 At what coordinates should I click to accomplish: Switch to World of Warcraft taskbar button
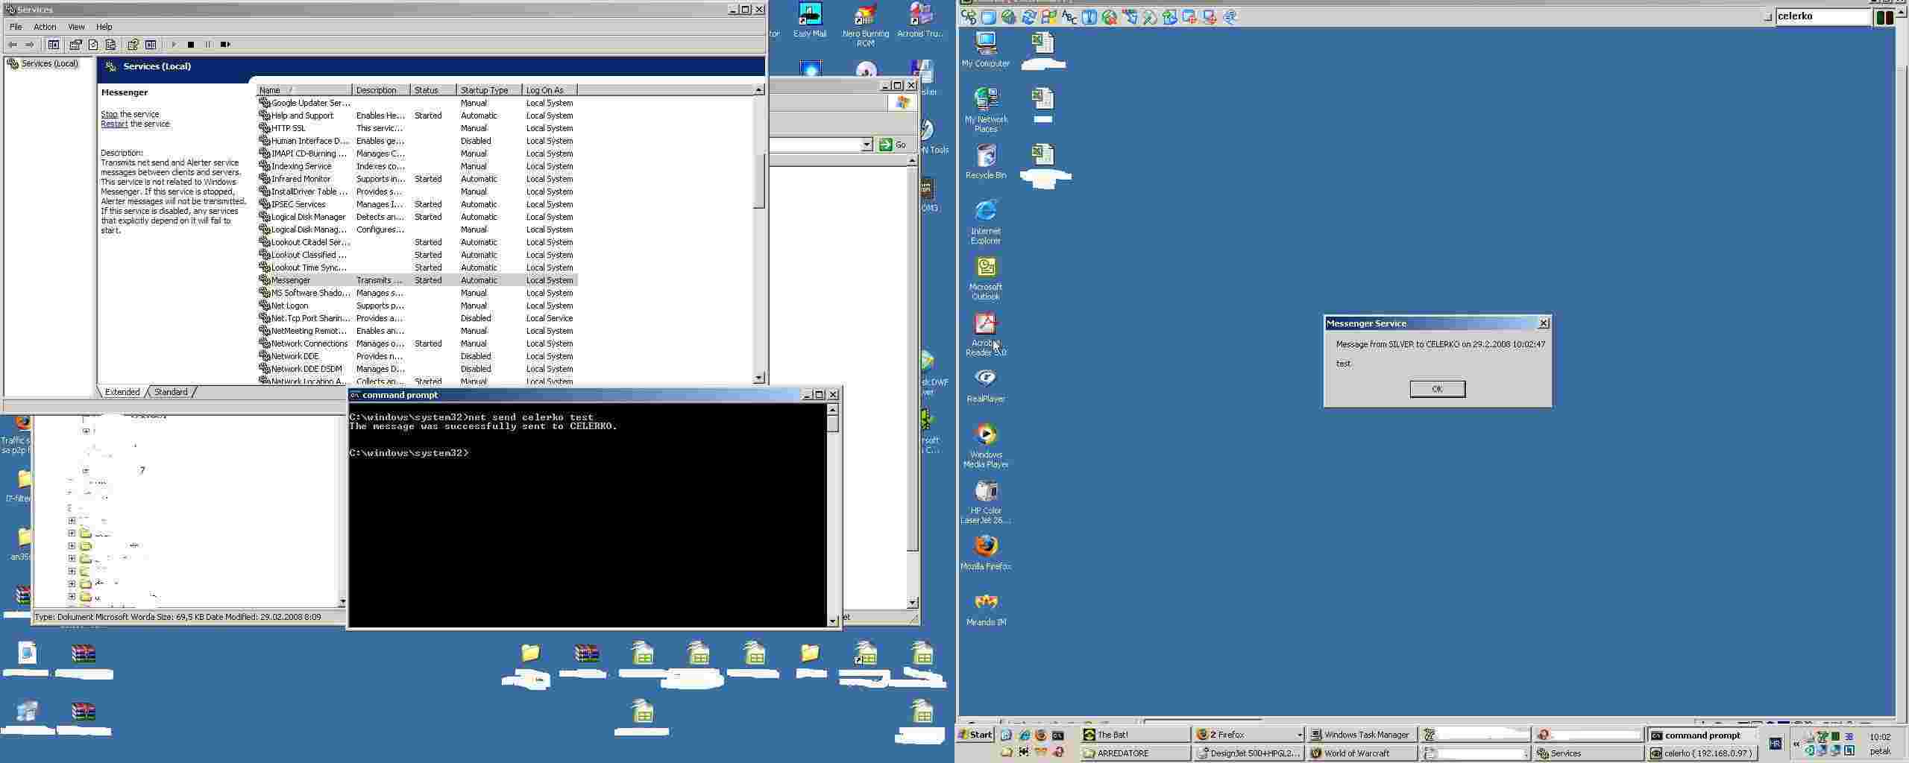tap(1363, 753)
